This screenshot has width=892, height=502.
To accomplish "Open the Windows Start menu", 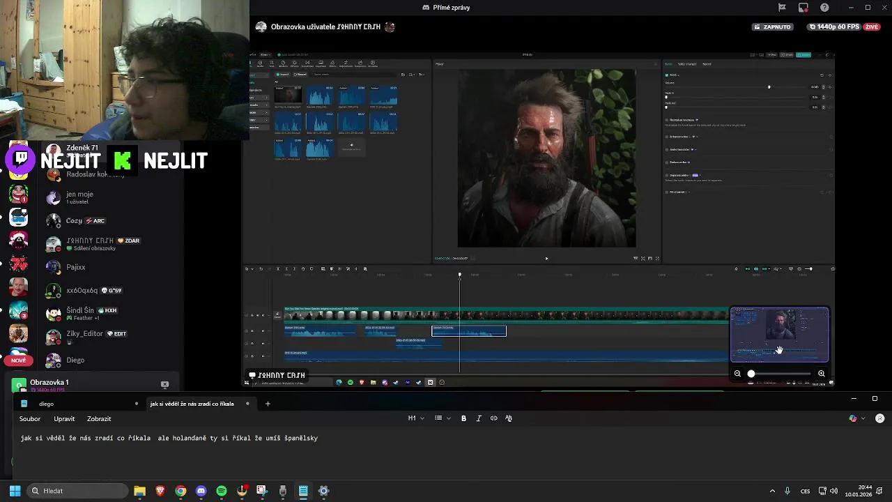I will [x=15, y=491].
